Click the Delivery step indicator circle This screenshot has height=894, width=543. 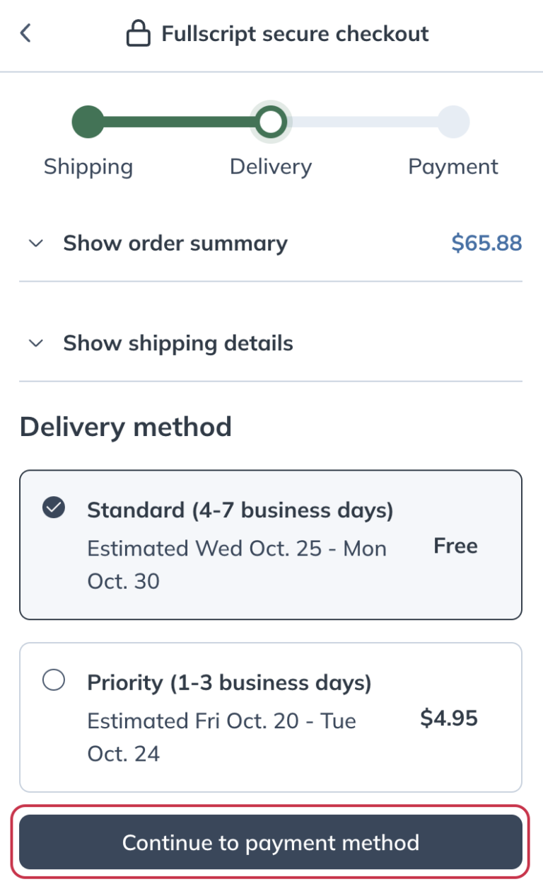(x=271, y=121)
